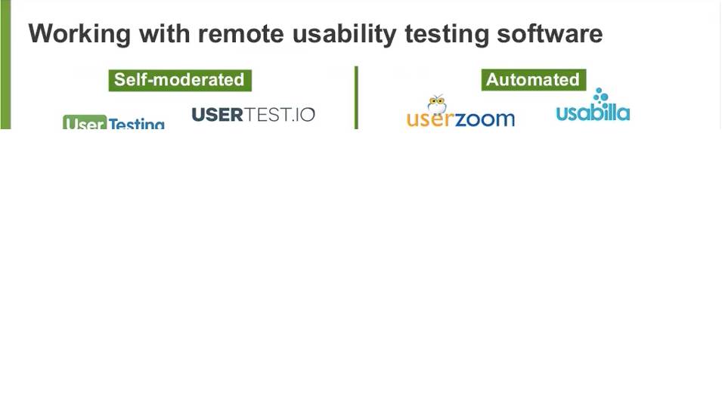Click the green accent bar on left edge
The width and height of the screenshot is (722, 405).
tap(5, 64)
